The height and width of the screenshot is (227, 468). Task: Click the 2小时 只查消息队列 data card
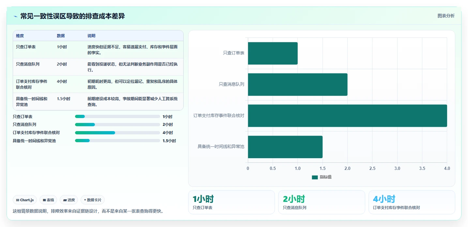click(x=321, y=202)
